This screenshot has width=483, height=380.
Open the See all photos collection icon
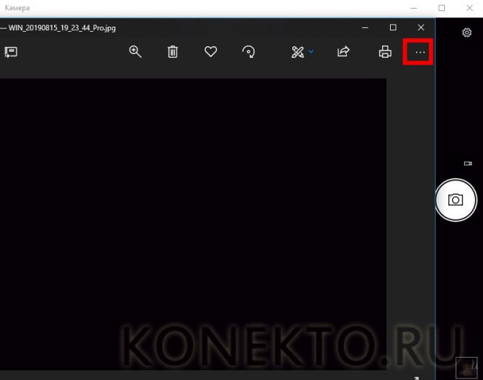[x=11, y=52]
